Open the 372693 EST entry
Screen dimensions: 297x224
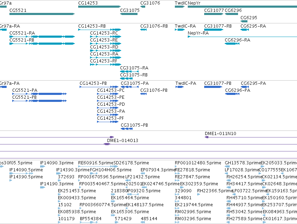tap(66, 177)
